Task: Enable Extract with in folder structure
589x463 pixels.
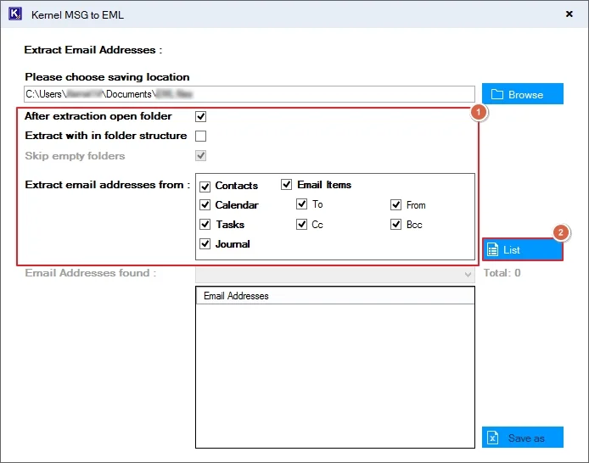Action: click(201, 136)
